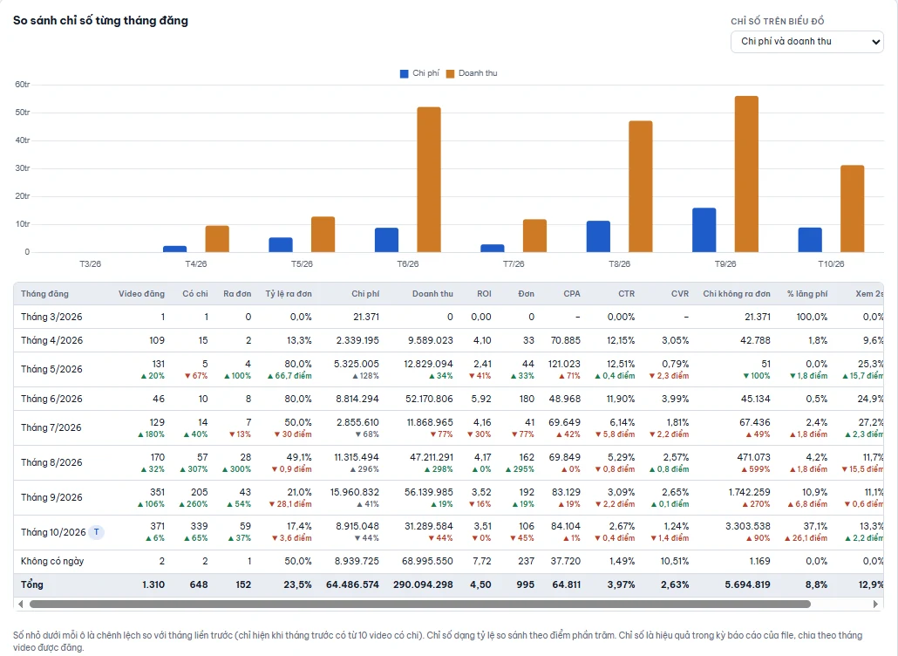This screenshot has height=656, width=898.
Task: Click the right arrow of the table scrollbar
Action: pyautogui.click(x=875, y=604)
